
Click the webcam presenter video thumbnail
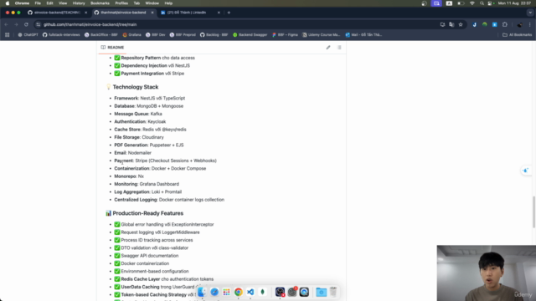point(487,273)
